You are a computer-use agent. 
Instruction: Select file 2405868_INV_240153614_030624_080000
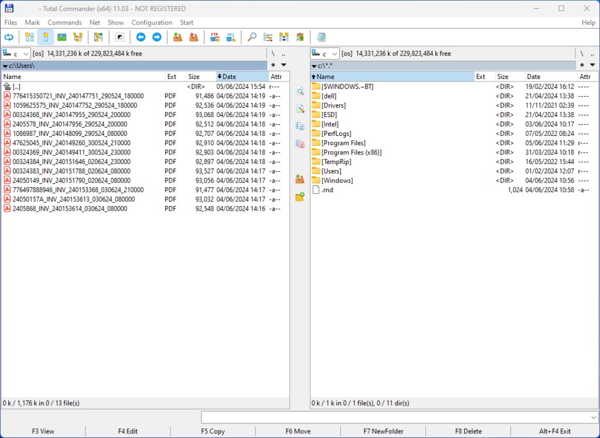[x=145, y=208]
